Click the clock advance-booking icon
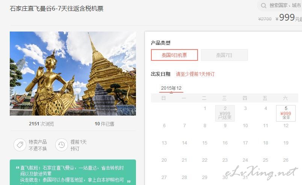This screenshot has width=302, height=185. coord(62,145)
